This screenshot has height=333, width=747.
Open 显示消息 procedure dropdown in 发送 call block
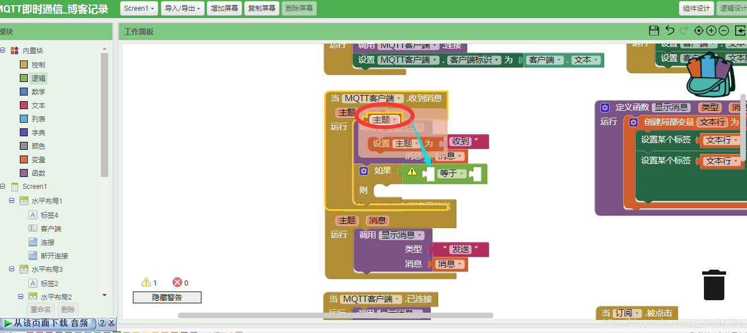[401, 235]
